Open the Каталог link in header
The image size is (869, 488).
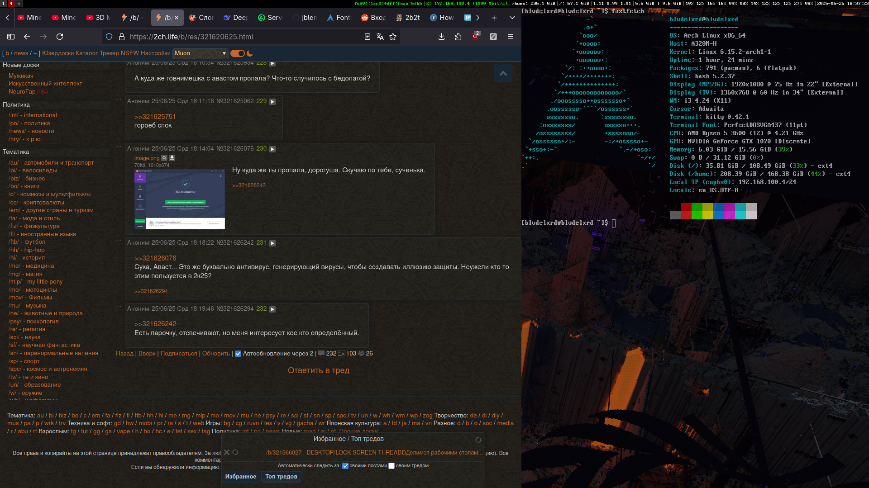coord(87,53)
